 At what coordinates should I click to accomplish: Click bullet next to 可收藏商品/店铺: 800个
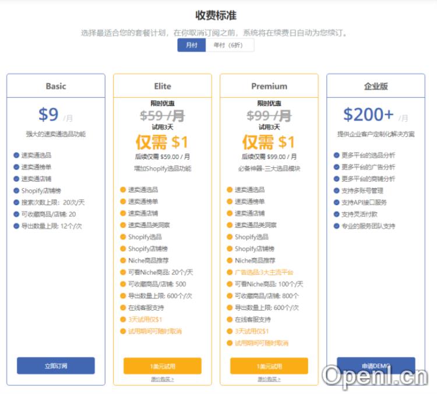click(x=230, y=296)
